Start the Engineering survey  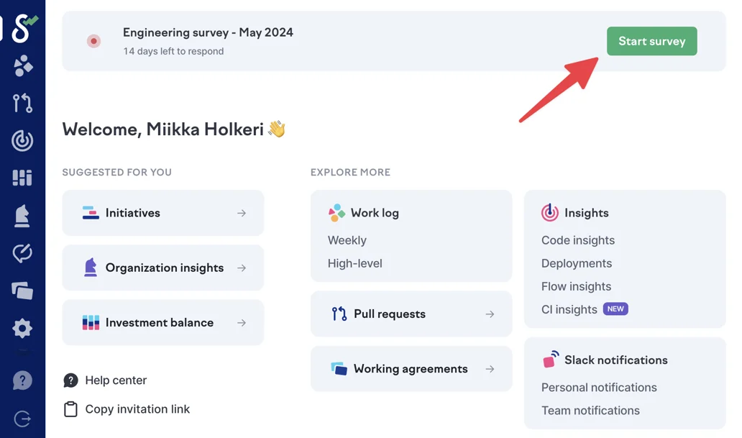[x=651, y=41]
